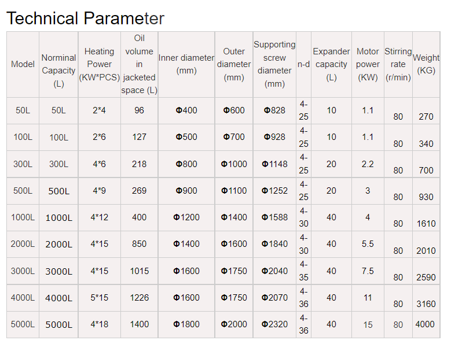Click the Technical Parameter heading
The width and height of the screenshot is (451, 344).
coord(85,19)
